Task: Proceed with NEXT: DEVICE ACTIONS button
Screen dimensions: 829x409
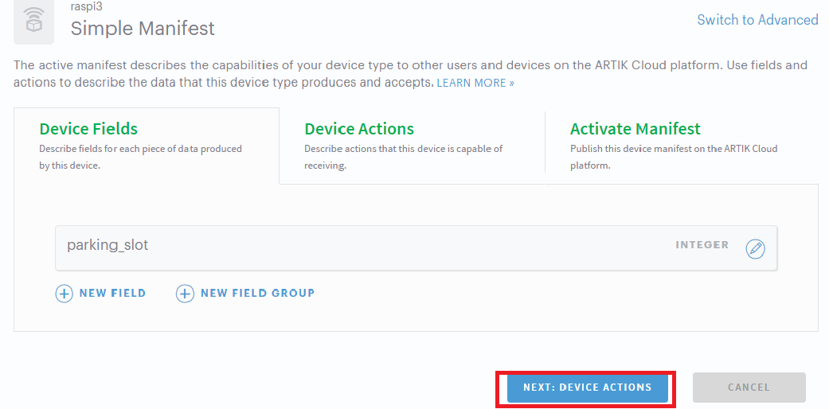Action: pos(587,388)
